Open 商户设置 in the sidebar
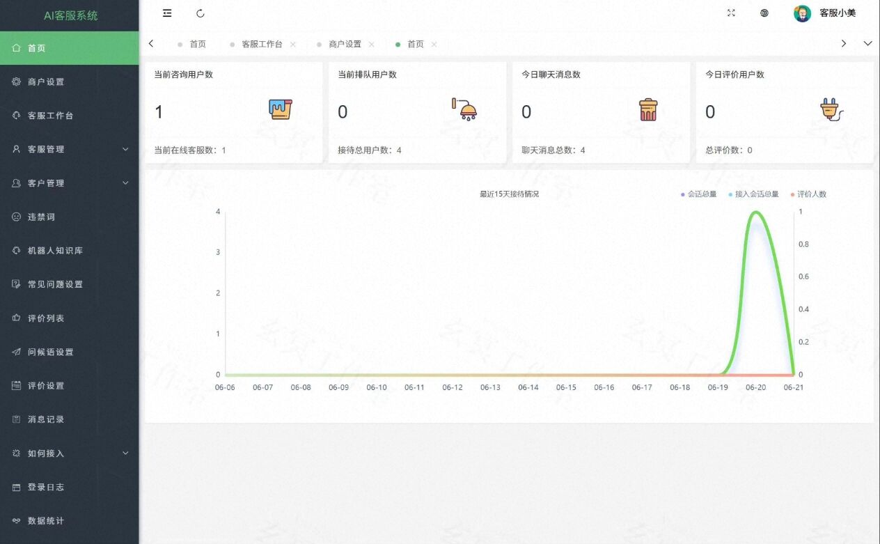Viewport: 880px width, 544px height. 70,81
